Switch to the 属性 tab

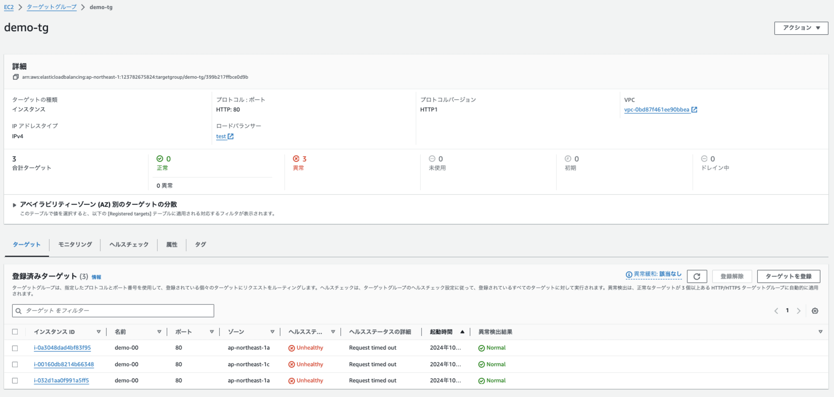[172, 245]
